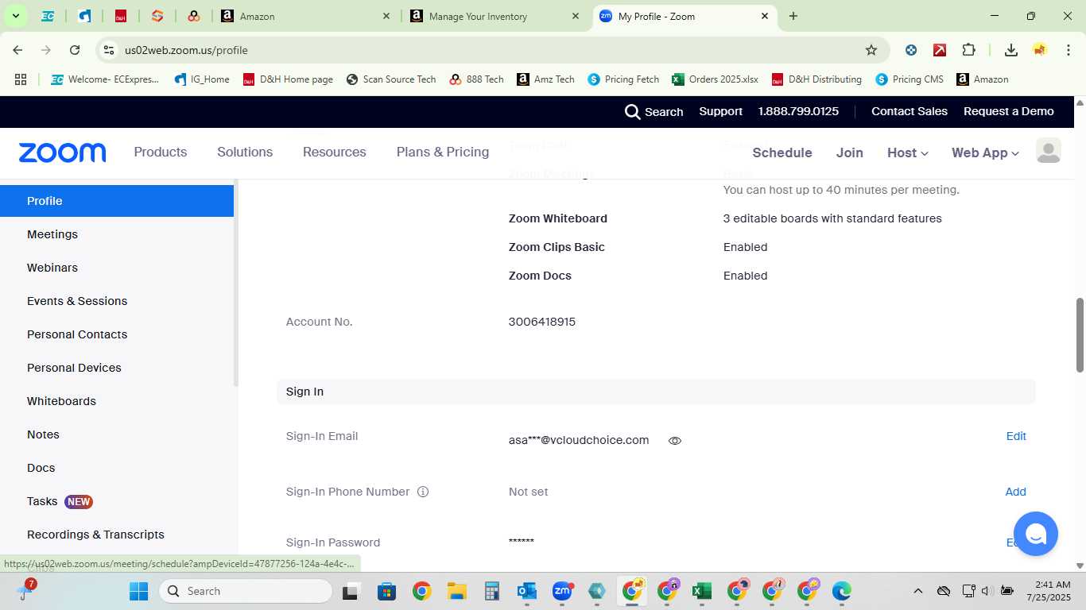Click the page vertical scrollbar thumb
Image resolution: width=1086 pixels, height=610 pixels.
[1080, 335]
